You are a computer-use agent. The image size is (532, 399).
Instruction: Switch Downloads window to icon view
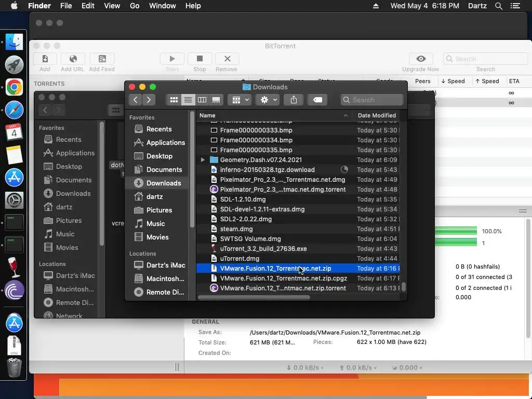(174, 100)
